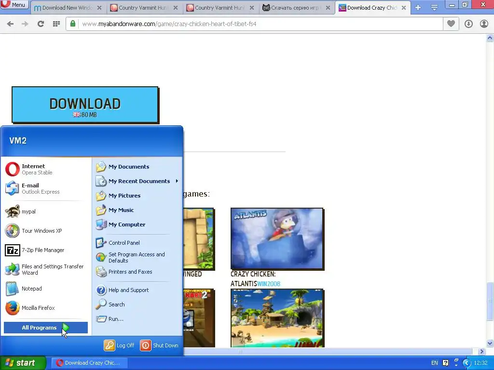Launch Mozilla Firefox
Viewport: 494px width, 370px height.
click(46, 308)
